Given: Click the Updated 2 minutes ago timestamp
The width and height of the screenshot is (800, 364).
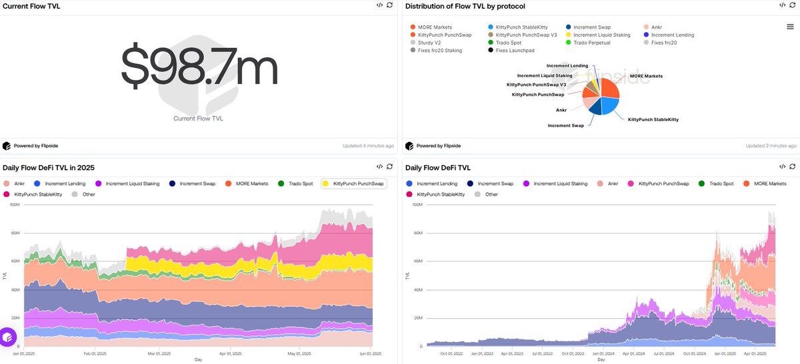Looking at the screenshot, I should coord(771,146).
